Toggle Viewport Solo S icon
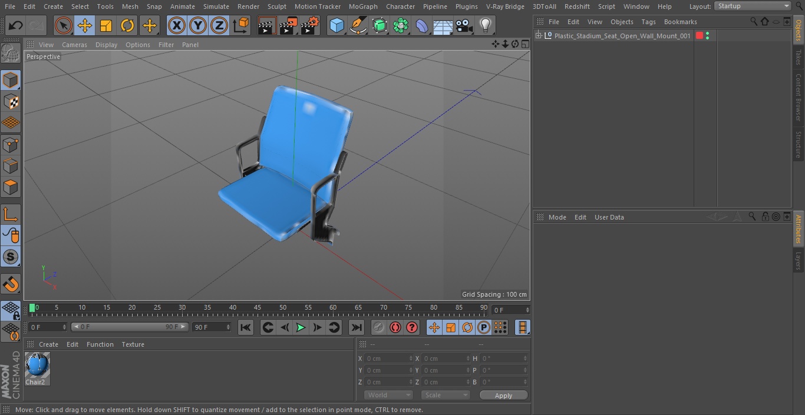Viewport: 805px width, 415px height. pyautogui.click(x=11, y=257)
